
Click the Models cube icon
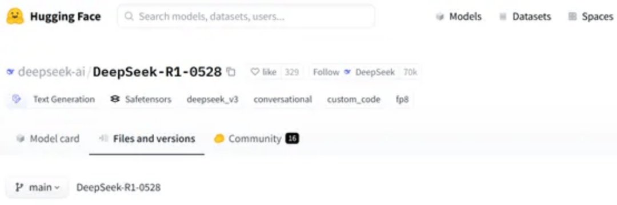click(x=440, y=17)
